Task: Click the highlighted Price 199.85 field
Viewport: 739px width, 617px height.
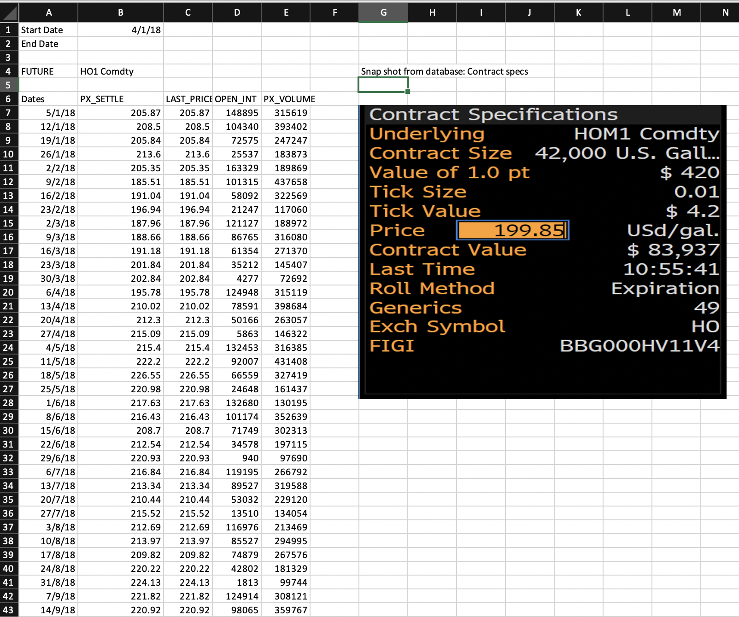Action: 512,230
